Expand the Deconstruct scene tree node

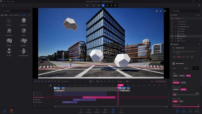(x=175, y=36)
